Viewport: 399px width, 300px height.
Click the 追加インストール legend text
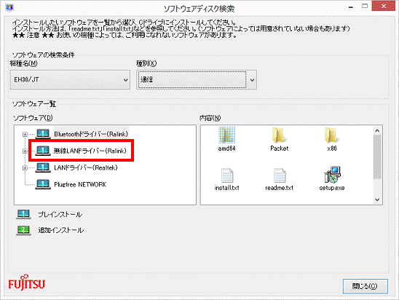pos(61,230)
